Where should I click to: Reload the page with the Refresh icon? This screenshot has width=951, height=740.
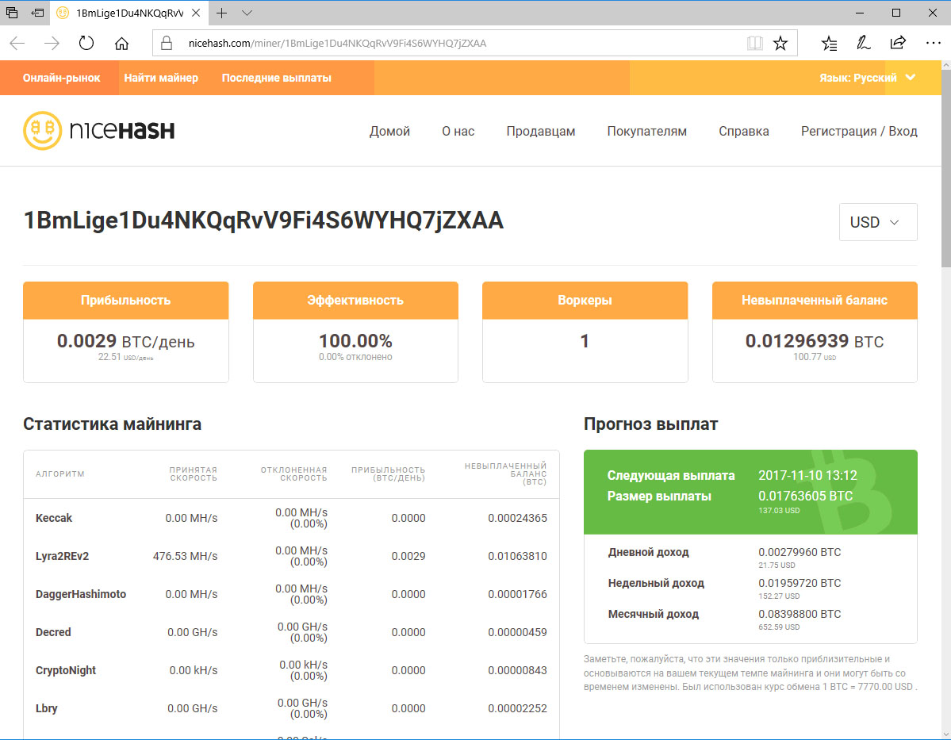point(86,43)
